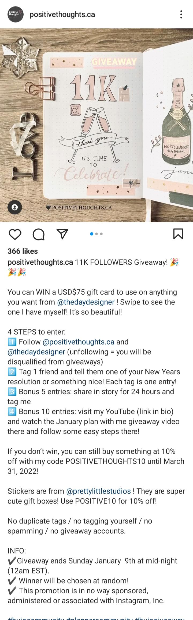Open @positivethoughts.ca mention in step one
Image resolution: width=193 pixels, height=620 pixels.
79,342
